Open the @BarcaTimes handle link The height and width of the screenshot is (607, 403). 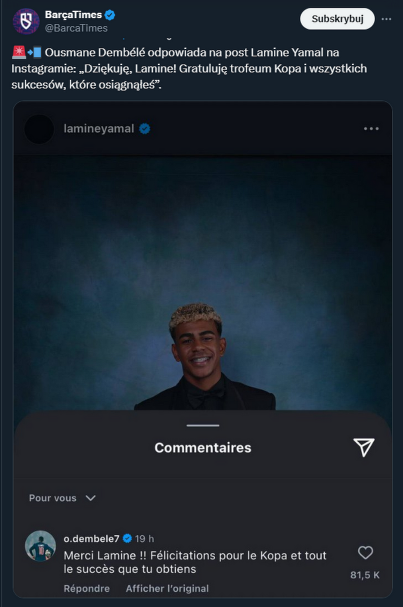click(77, 28)
